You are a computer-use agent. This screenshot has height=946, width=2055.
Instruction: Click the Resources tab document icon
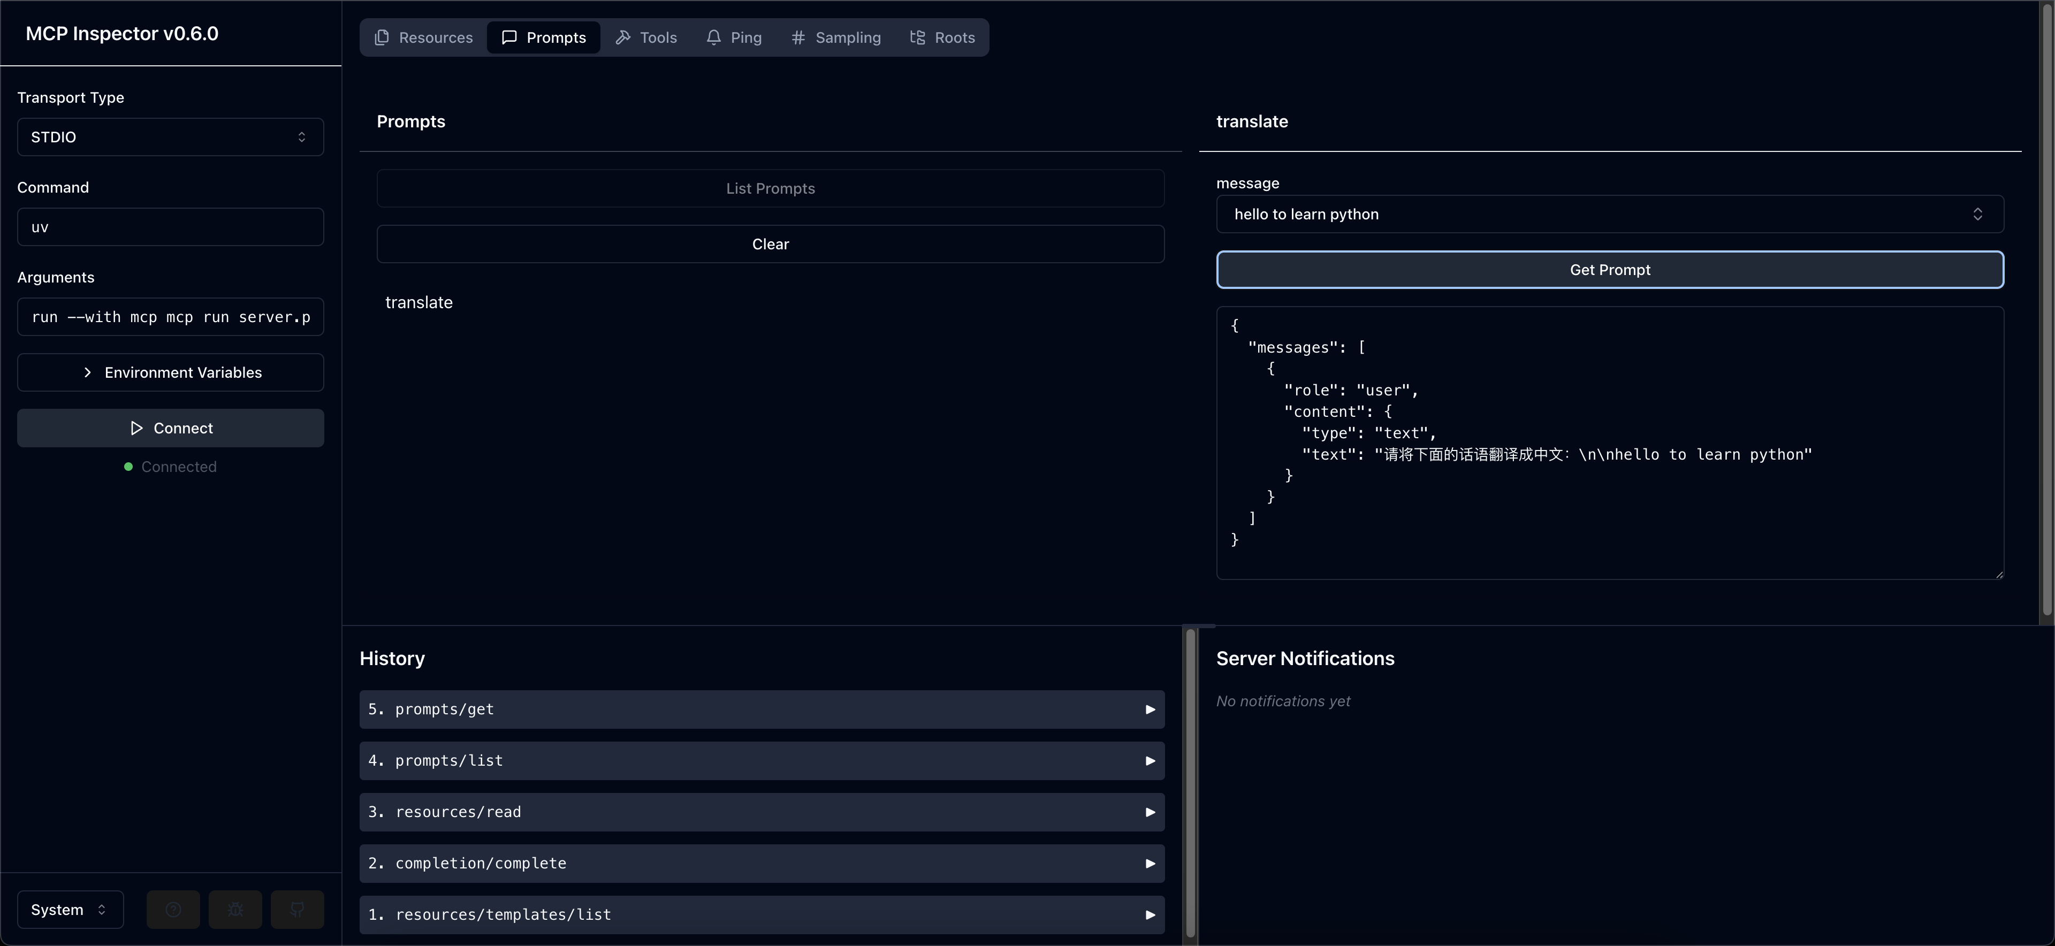(382, 37)
